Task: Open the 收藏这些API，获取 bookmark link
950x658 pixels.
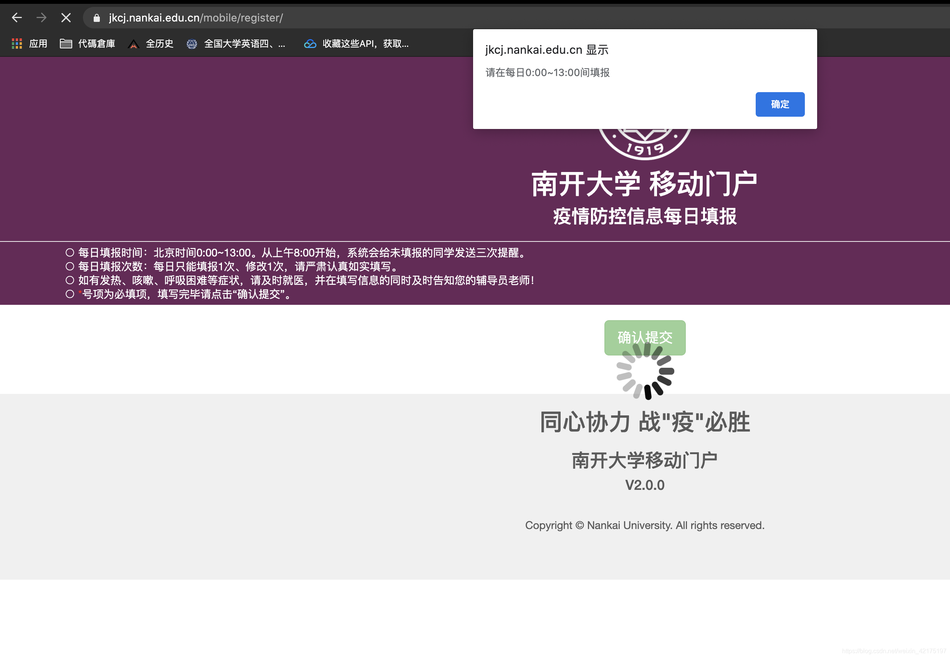Action: pyautogui.click(x=364, y=43)
